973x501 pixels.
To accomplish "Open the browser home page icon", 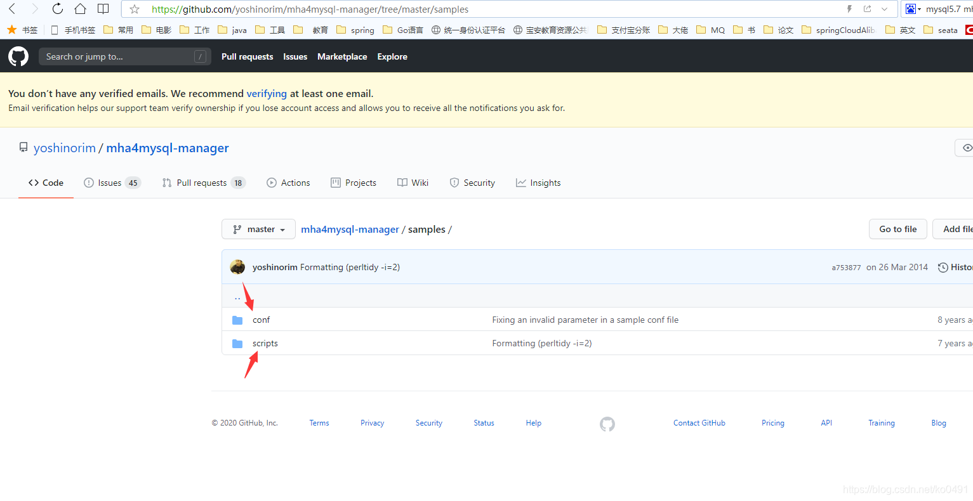I will point(80,9).
